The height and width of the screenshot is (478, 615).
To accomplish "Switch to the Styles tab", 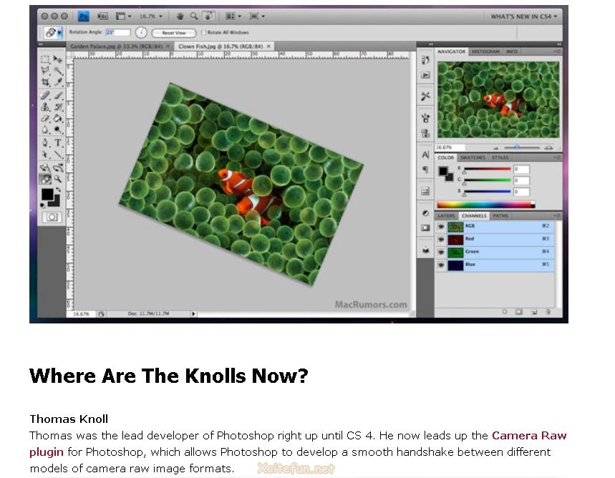I will pyautogui.click(x=500, y=157).
